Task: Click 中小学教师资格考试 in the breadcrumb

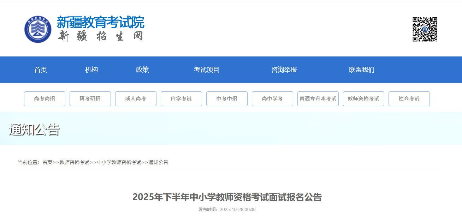Action: (x=119, y=162)
